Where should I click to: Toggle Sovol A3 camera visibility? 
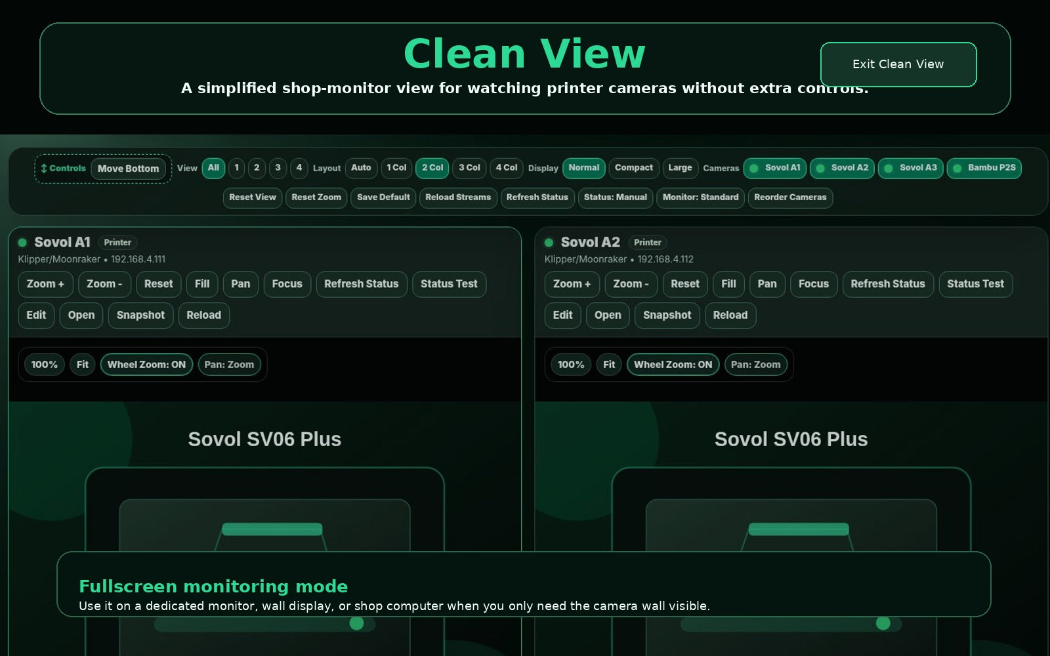click(x=910, y=168)
